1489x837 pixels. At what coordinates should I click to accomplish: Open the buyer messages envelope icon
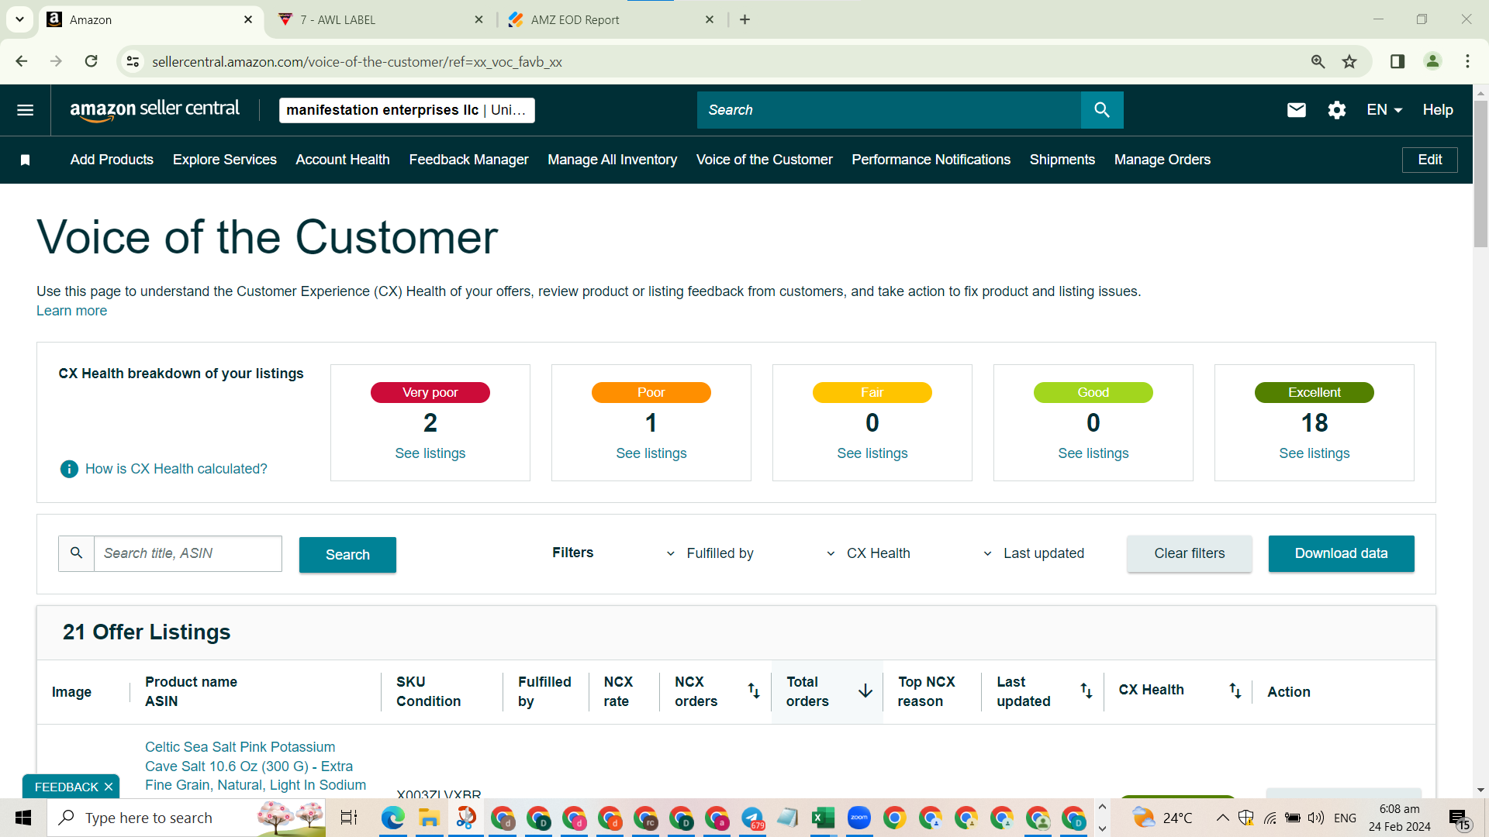click(1296, 110)
